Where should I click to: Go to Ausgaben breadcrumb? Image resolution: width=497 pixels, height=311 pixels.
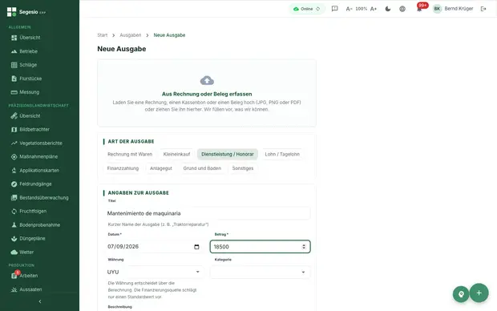point(131,35)
